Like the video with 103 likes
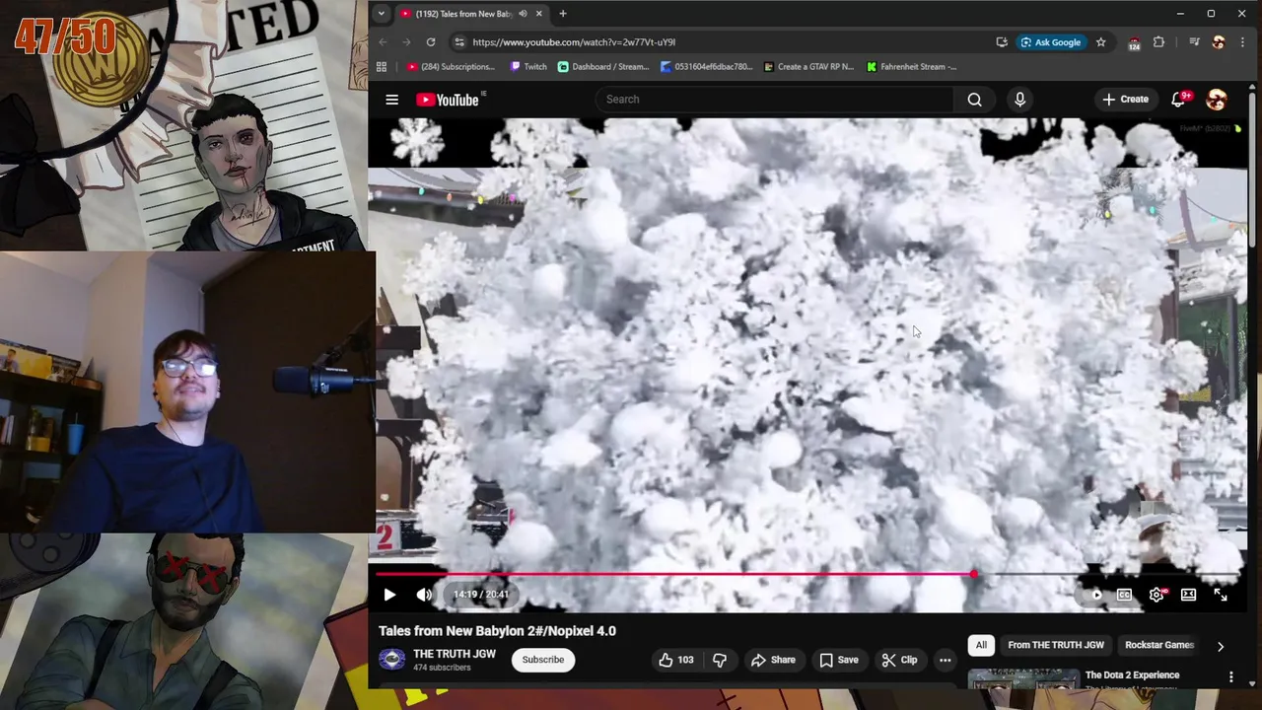 675,660
